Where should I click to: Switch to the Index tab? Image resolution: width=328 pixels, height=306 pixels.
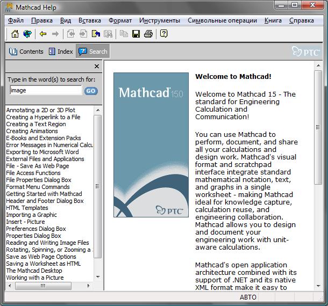[x=61, y=52]
